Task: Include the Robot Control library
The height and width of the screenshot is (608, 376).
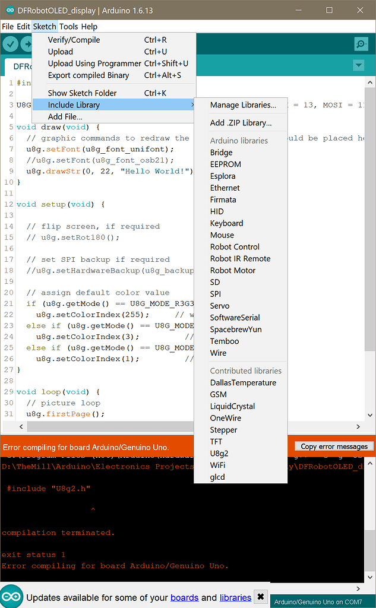Action: [x=241, y=247]
